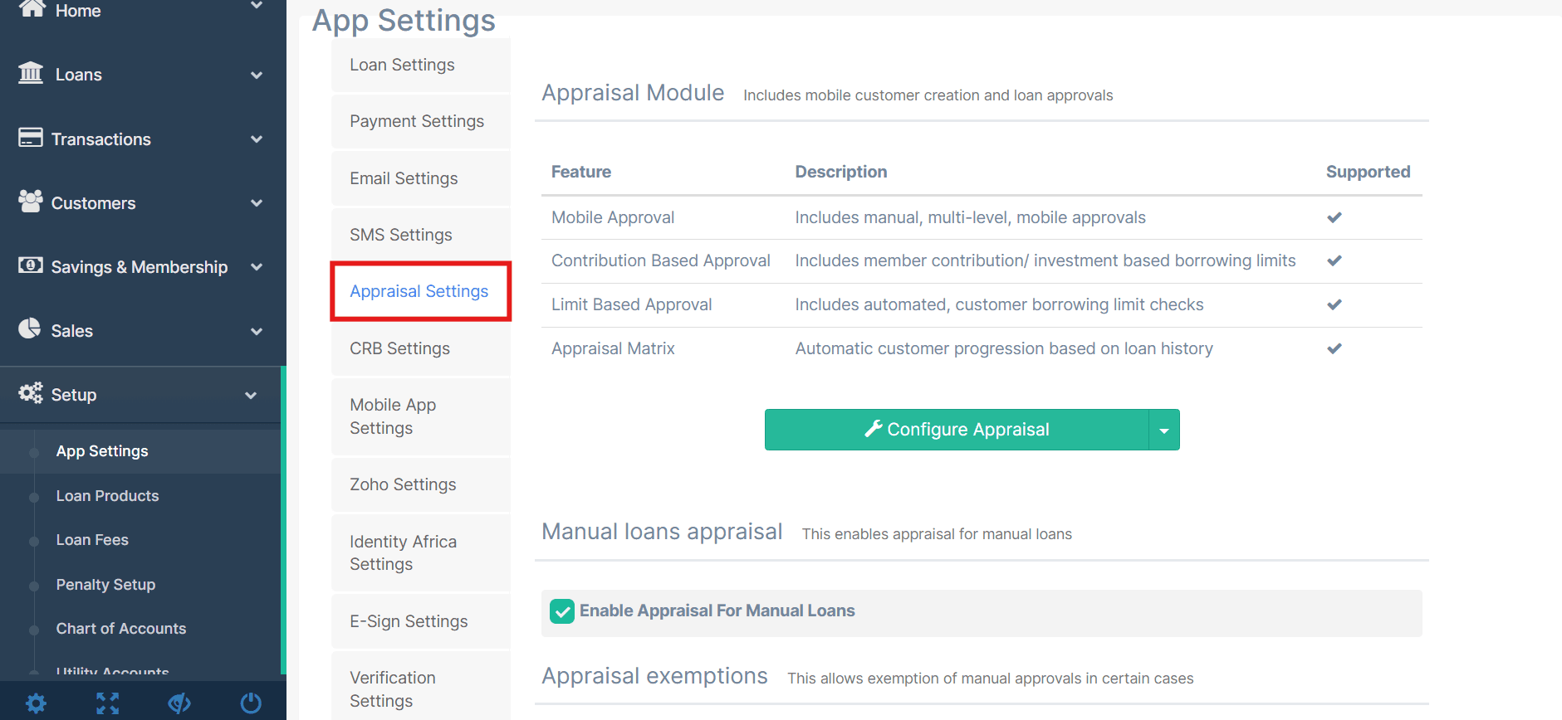This screenshot has width=1562, height=720.
Task: Click the Savings & Membership money icon
Action: click(31, 265)
